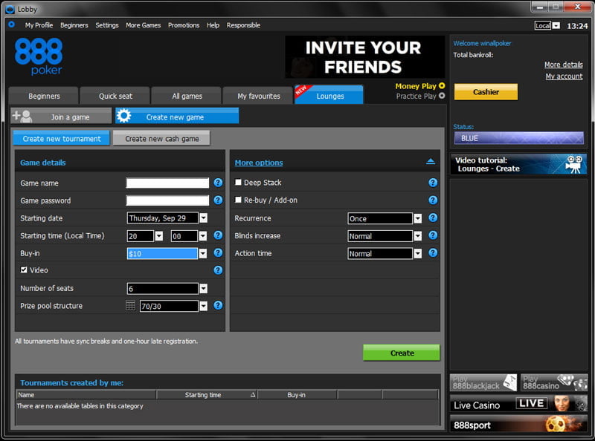The height and width of the screenshot is (441, 595).
Task: Select the Practice Play radio button
Action: pyautogui.click(x=442, y=96)
